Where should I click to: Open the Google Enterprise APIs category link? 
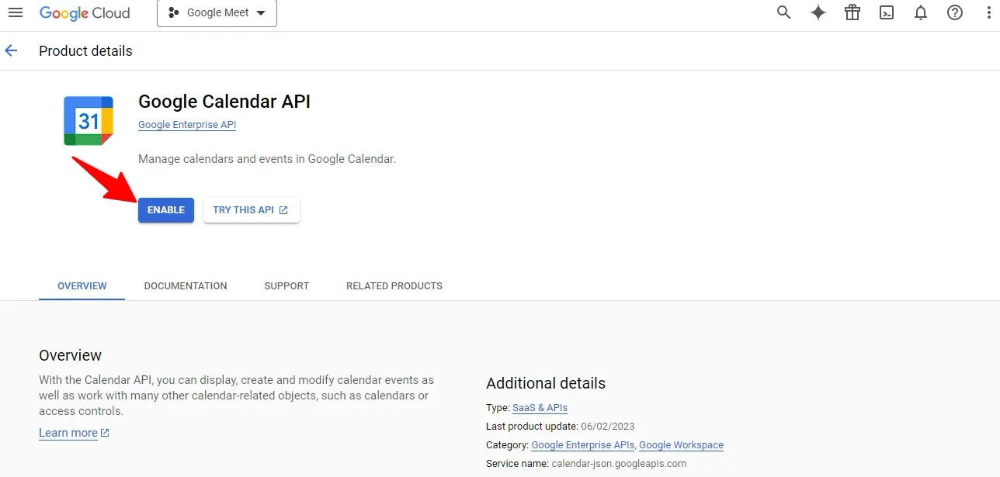(583, 445)
